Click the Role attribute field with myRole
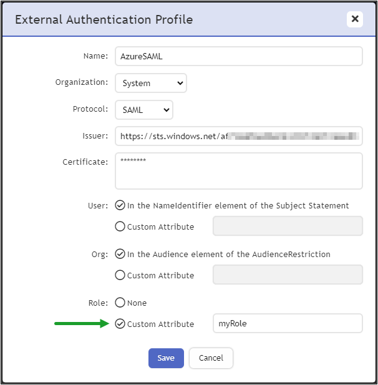 point(288,323)
